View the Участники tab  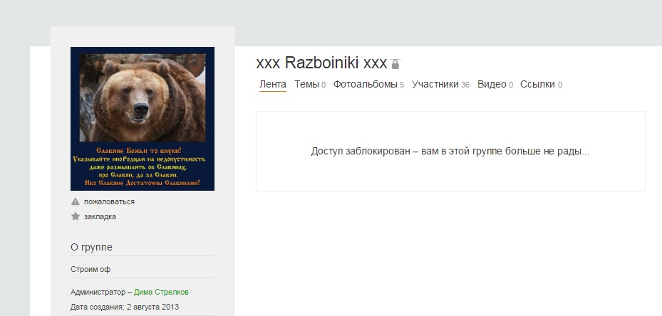(440, 85)
